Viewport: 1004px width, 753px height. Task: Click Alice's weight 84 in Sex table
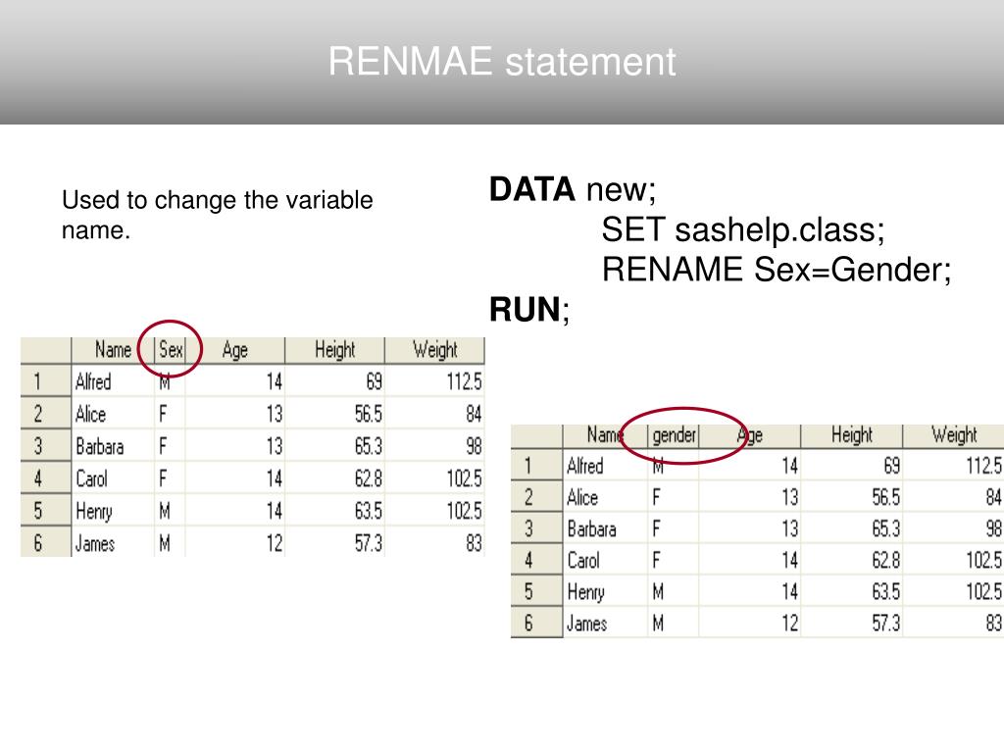pyautogui.click(x=474, y=415)
